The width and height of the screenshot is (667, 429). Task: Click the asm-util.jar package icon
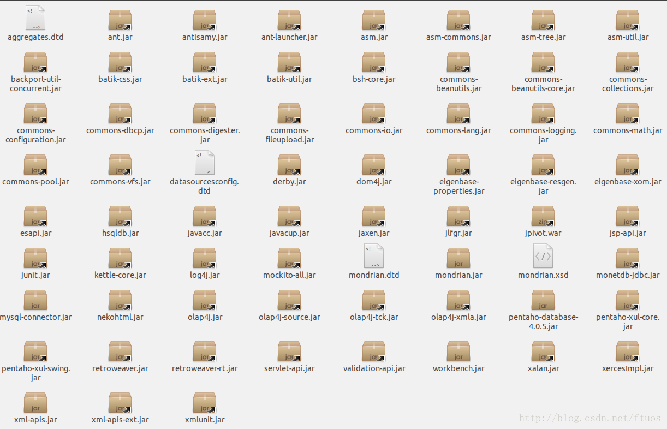(628, 20)
